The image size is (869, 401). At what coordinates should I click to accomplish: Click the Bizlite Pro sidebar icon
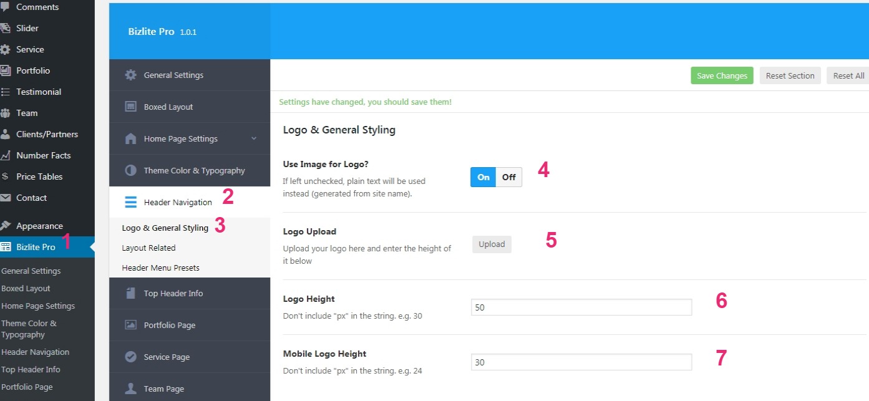pos(5,247)
